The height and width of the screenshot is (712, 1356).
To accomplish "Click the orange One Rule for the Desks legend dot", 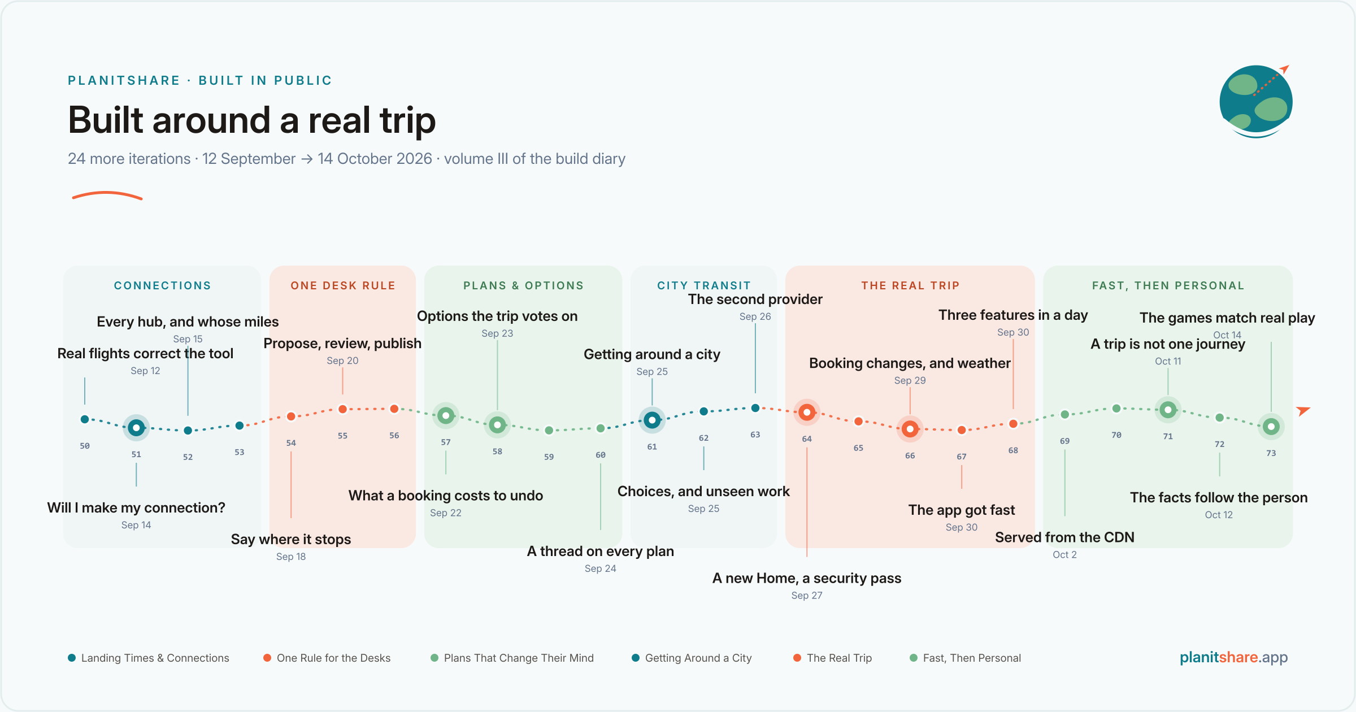I will tap(267, 658).
